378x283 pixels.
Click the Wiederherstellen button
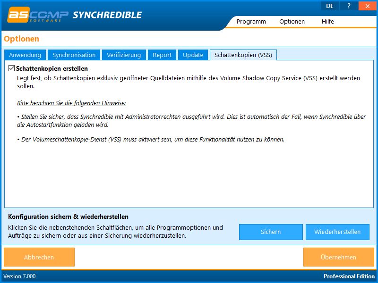pos(337,232)
